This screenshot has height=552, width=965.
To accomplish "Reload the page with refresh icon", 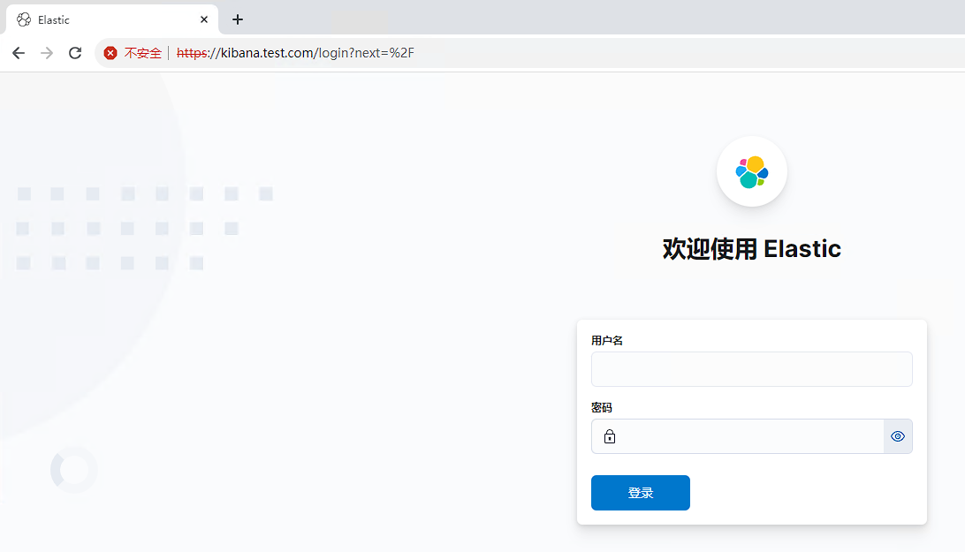I will [75, 53].
